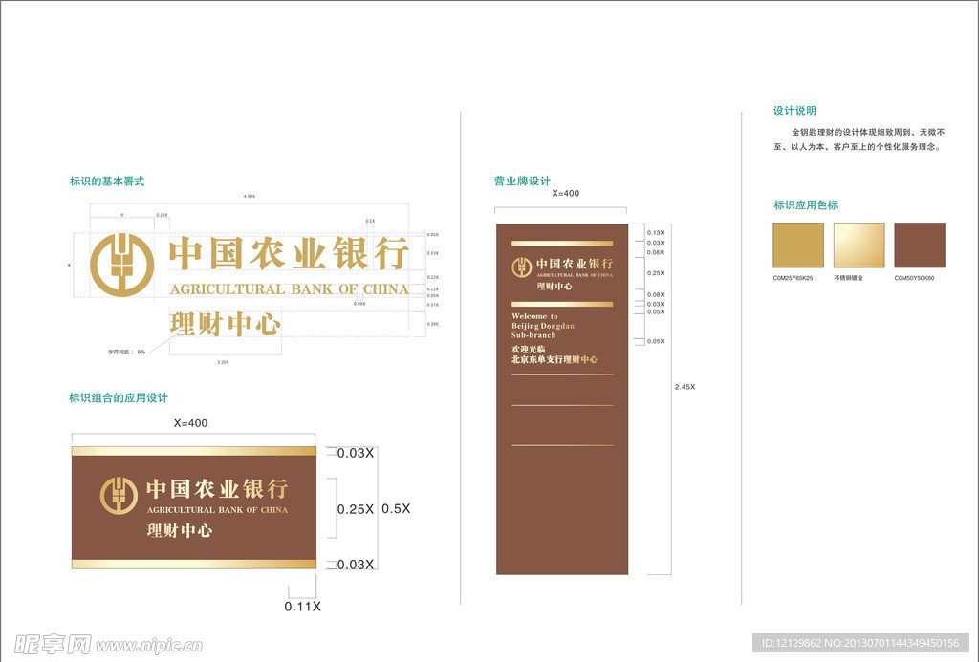The height and width of the screenshot is (662, 979).
Task: Click the emblem on the brown horizontal sign
Action: (x=119, y=496)
